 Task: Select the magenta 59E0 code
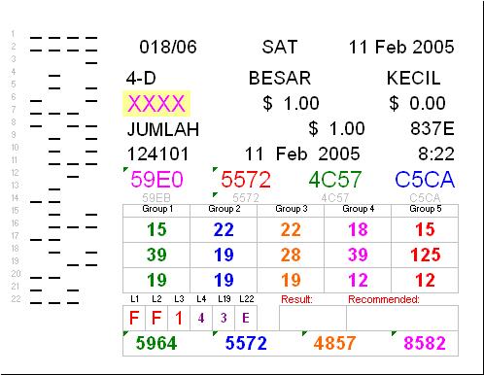[156, 180]
